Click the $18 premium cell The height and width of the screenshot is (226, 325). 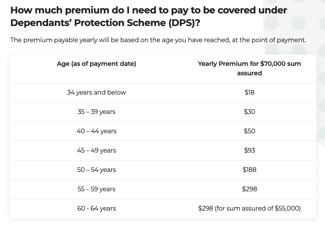click(x=249, y=92)
